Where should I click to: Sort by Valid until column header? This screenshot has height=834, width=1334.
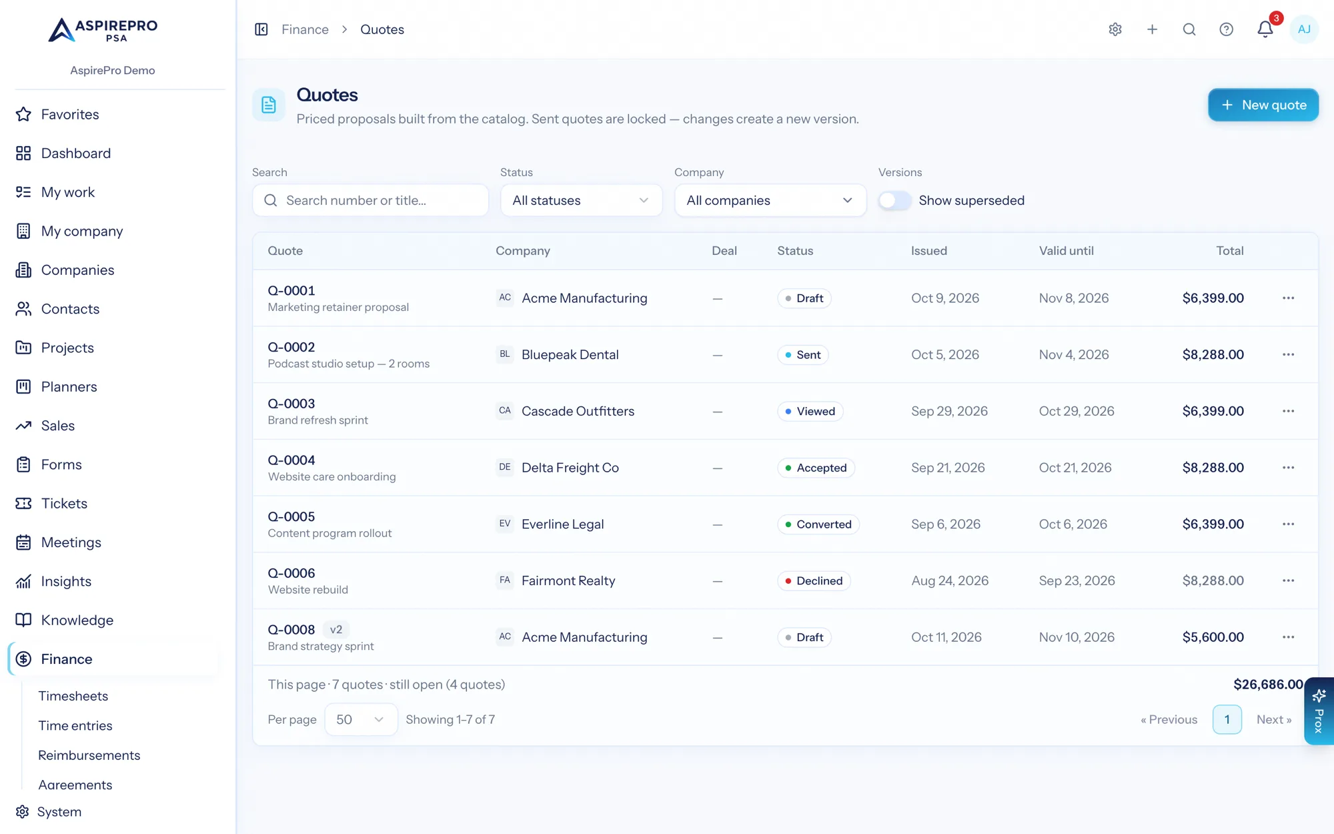coord(1066,251)
